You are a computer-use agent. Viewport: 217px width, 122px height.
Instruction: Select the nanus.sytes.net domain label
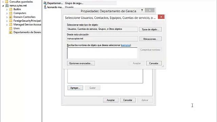[x=18, y=5]
